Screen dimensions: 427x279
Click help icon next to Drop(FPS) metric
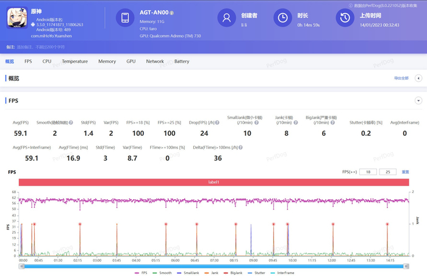[218, 122]
